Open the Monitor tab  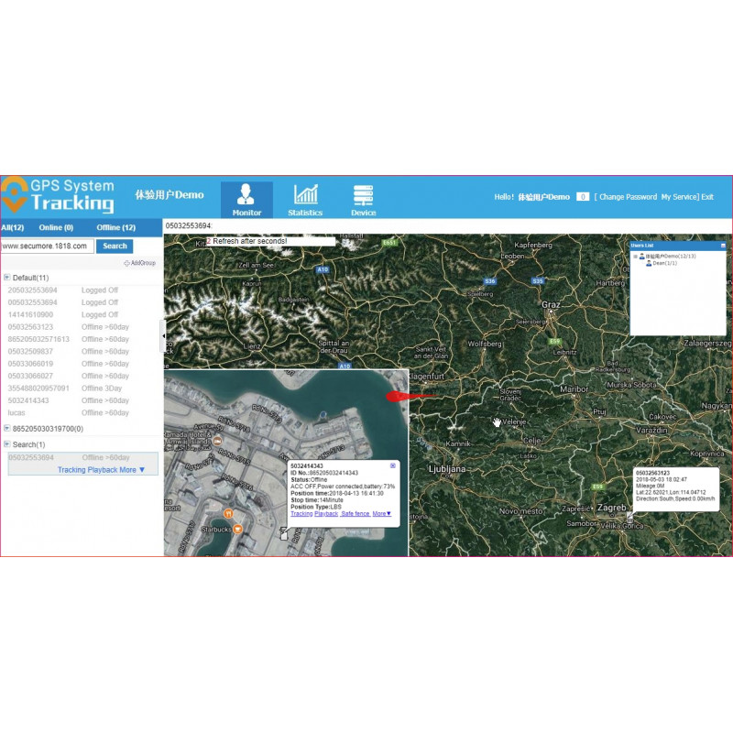point(246,200)
